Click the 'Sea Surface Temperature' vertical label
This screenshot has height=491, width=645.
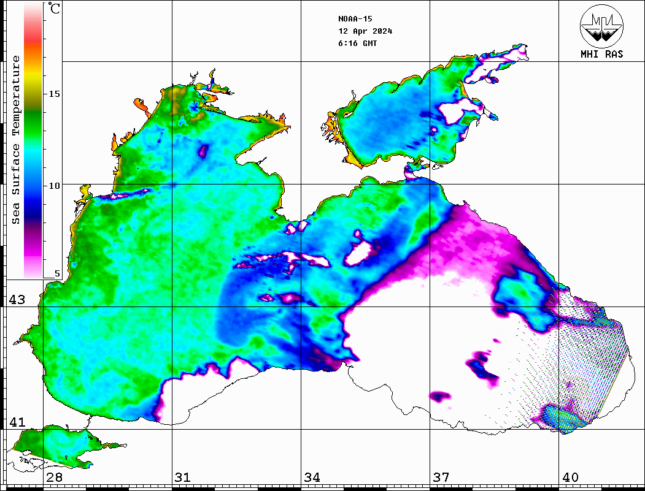[15, 140]
